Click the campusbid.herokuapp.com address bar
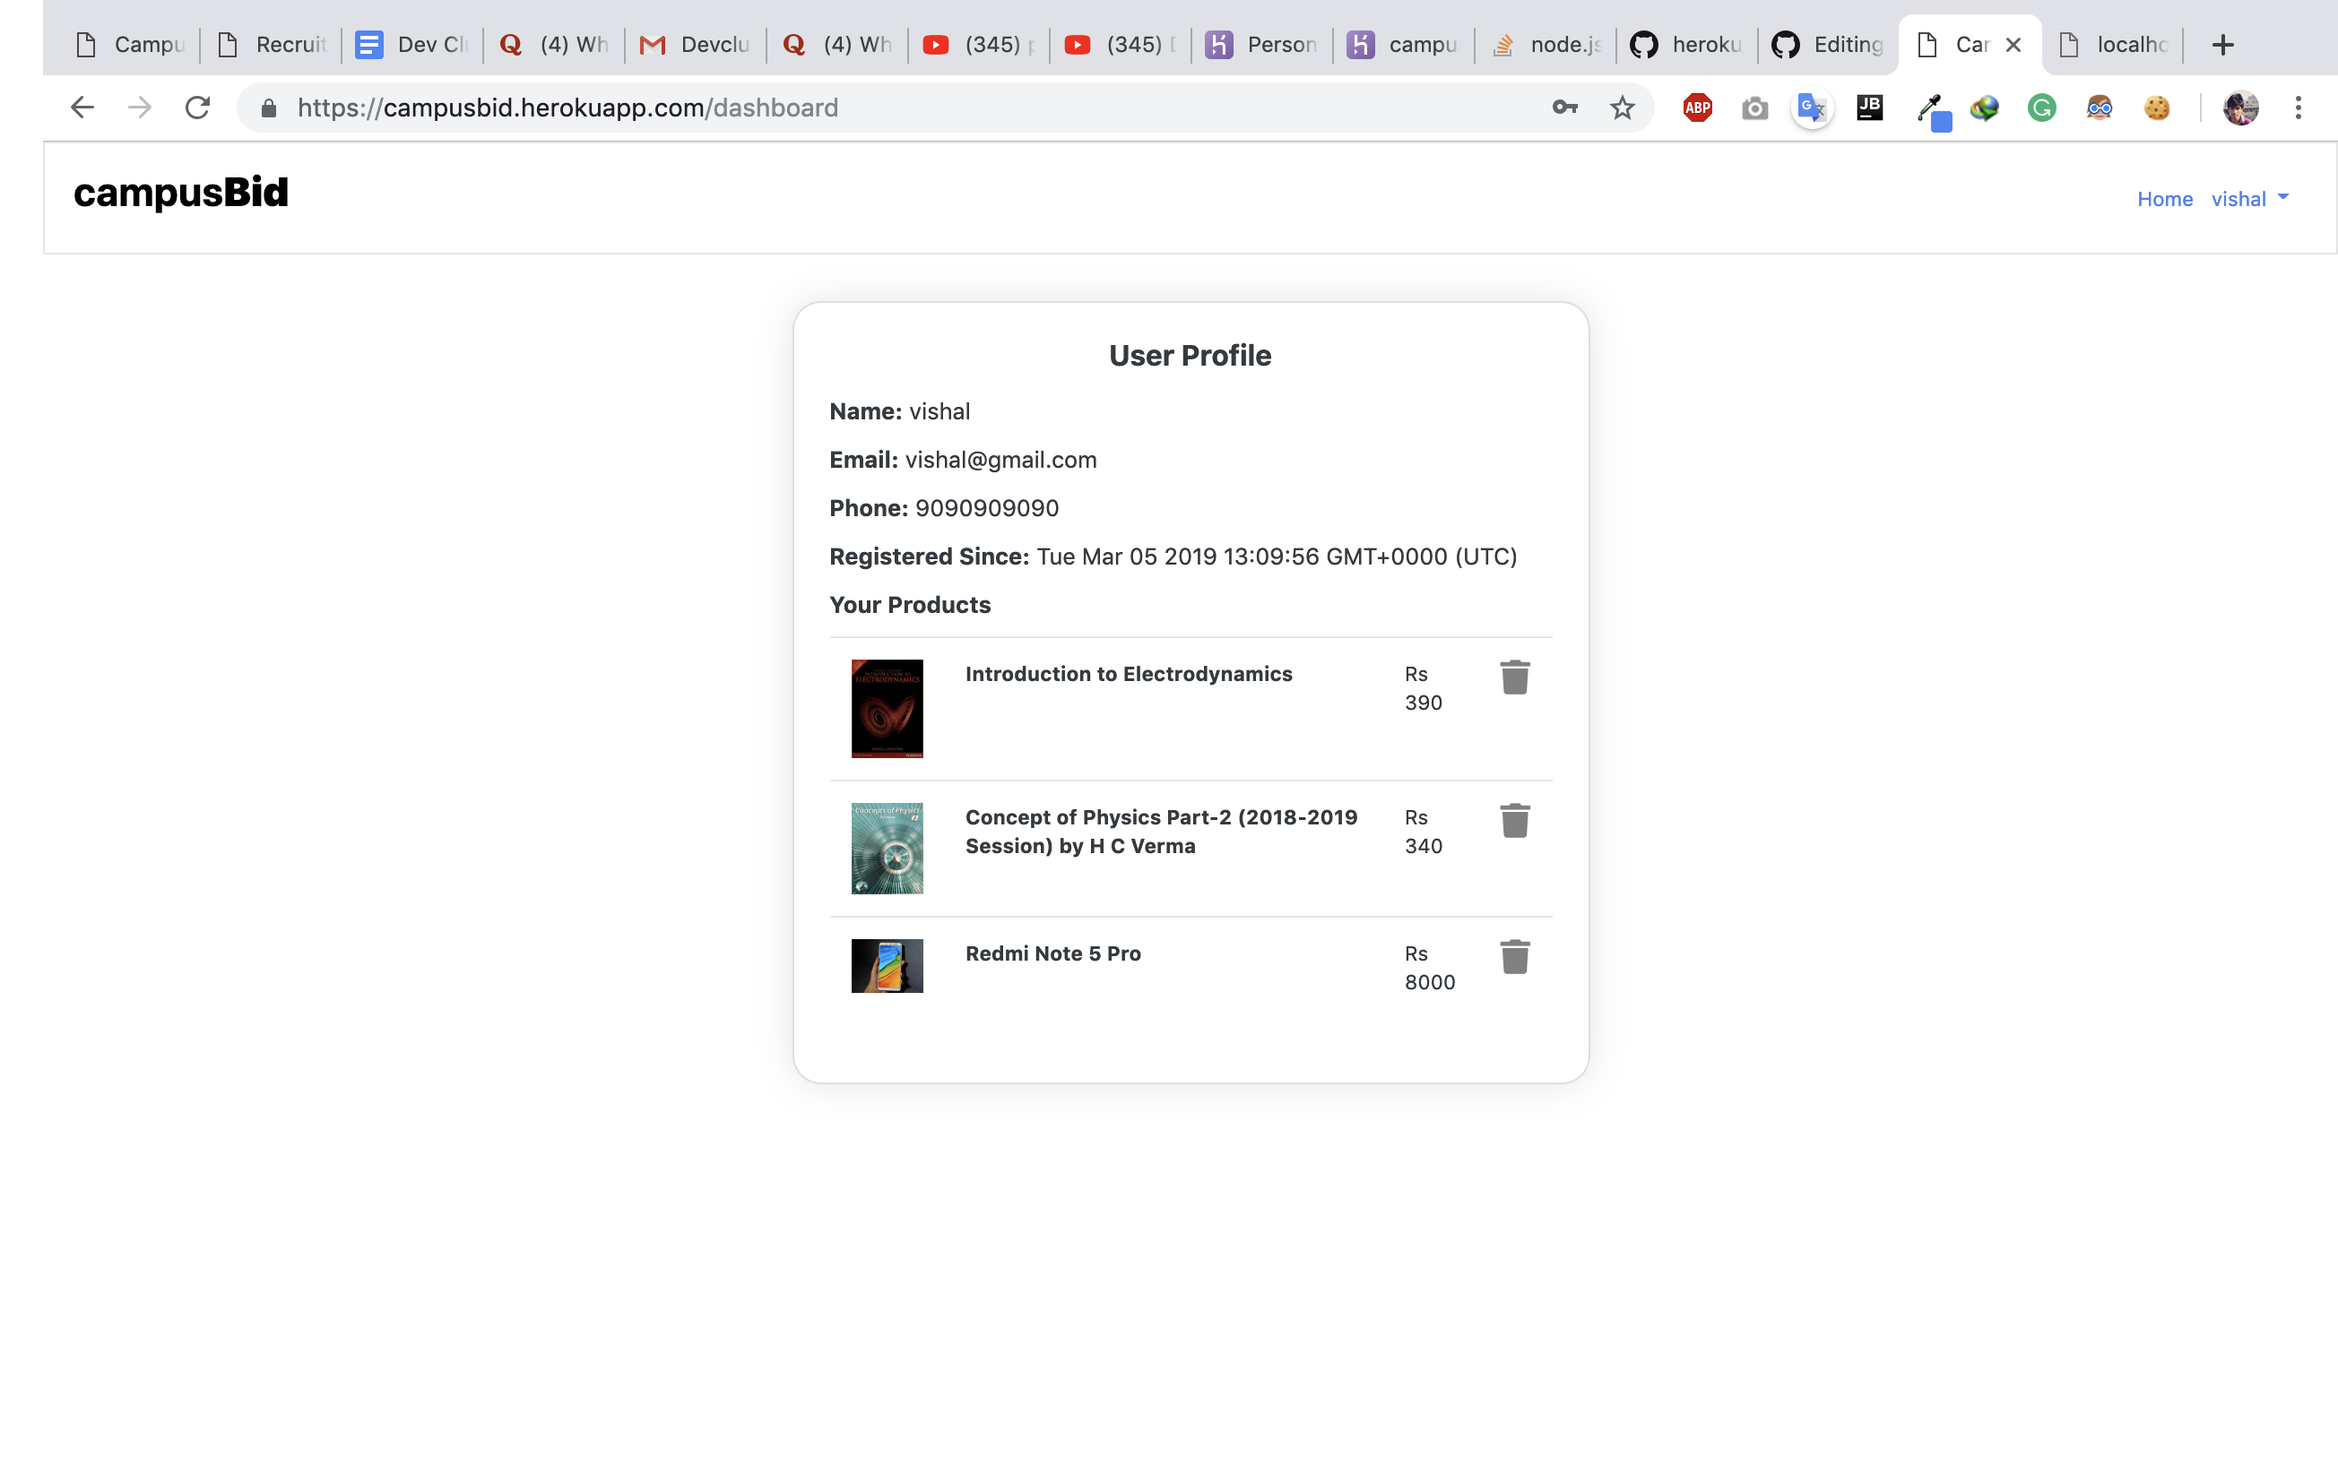The width and height of the screenshot is (2338, 1484). pyautogui.click(x=874, y=108)
